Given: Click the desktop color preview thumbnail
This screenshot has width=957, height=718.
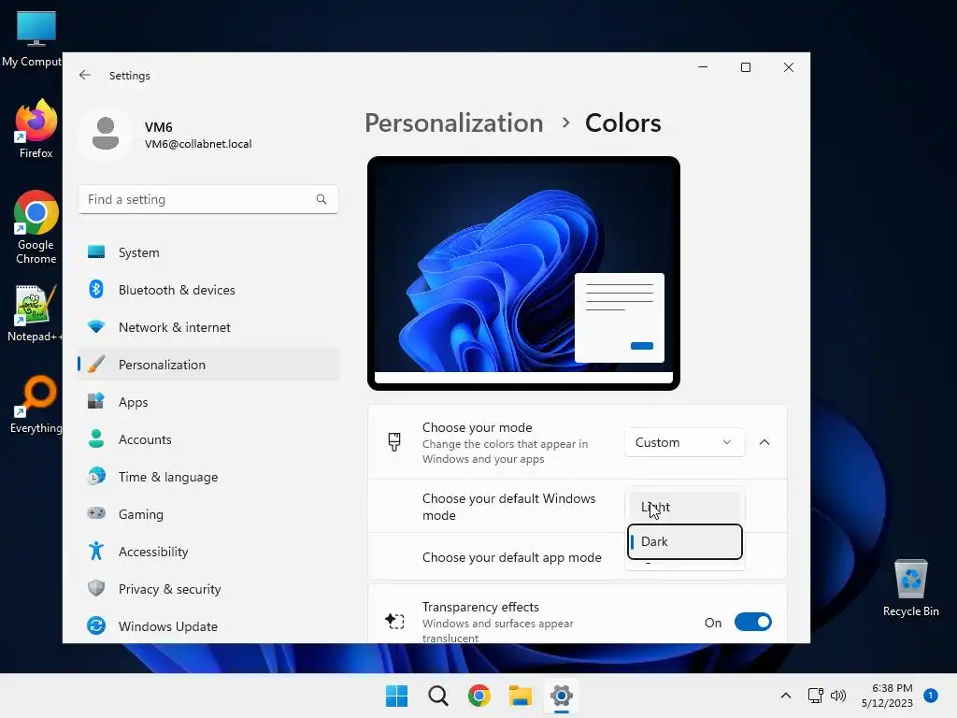Looking at the screenshot, I should point(523,273).
